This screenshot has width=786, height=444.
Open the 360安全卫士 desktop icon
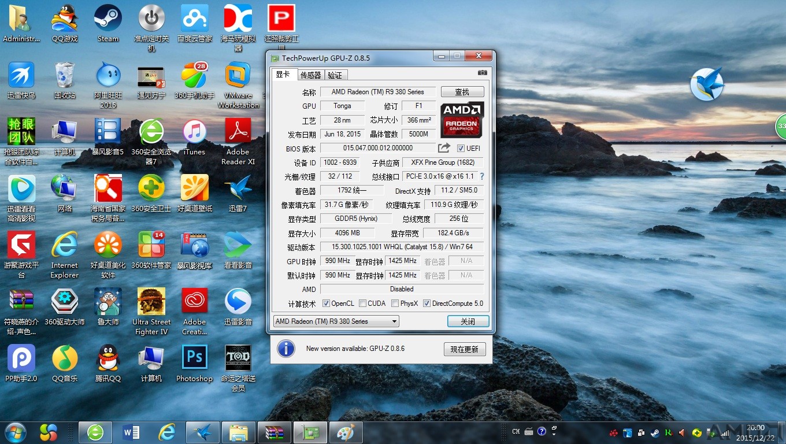tap(151, 194)
